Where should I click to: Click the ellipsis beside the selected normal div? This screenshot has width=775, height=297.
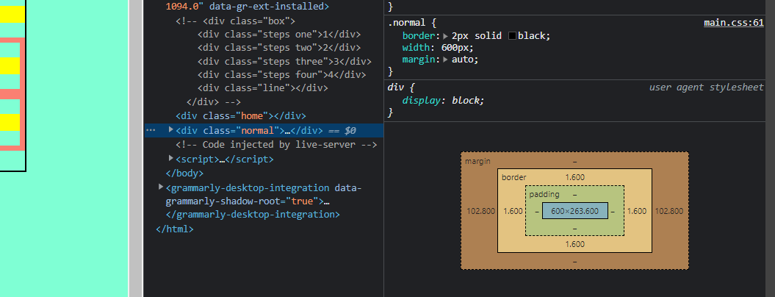151,130
